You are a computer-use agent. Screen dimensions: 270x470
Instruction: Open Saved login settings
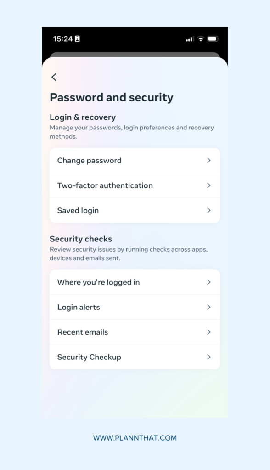pyautogui.click(x=78, y=210)
